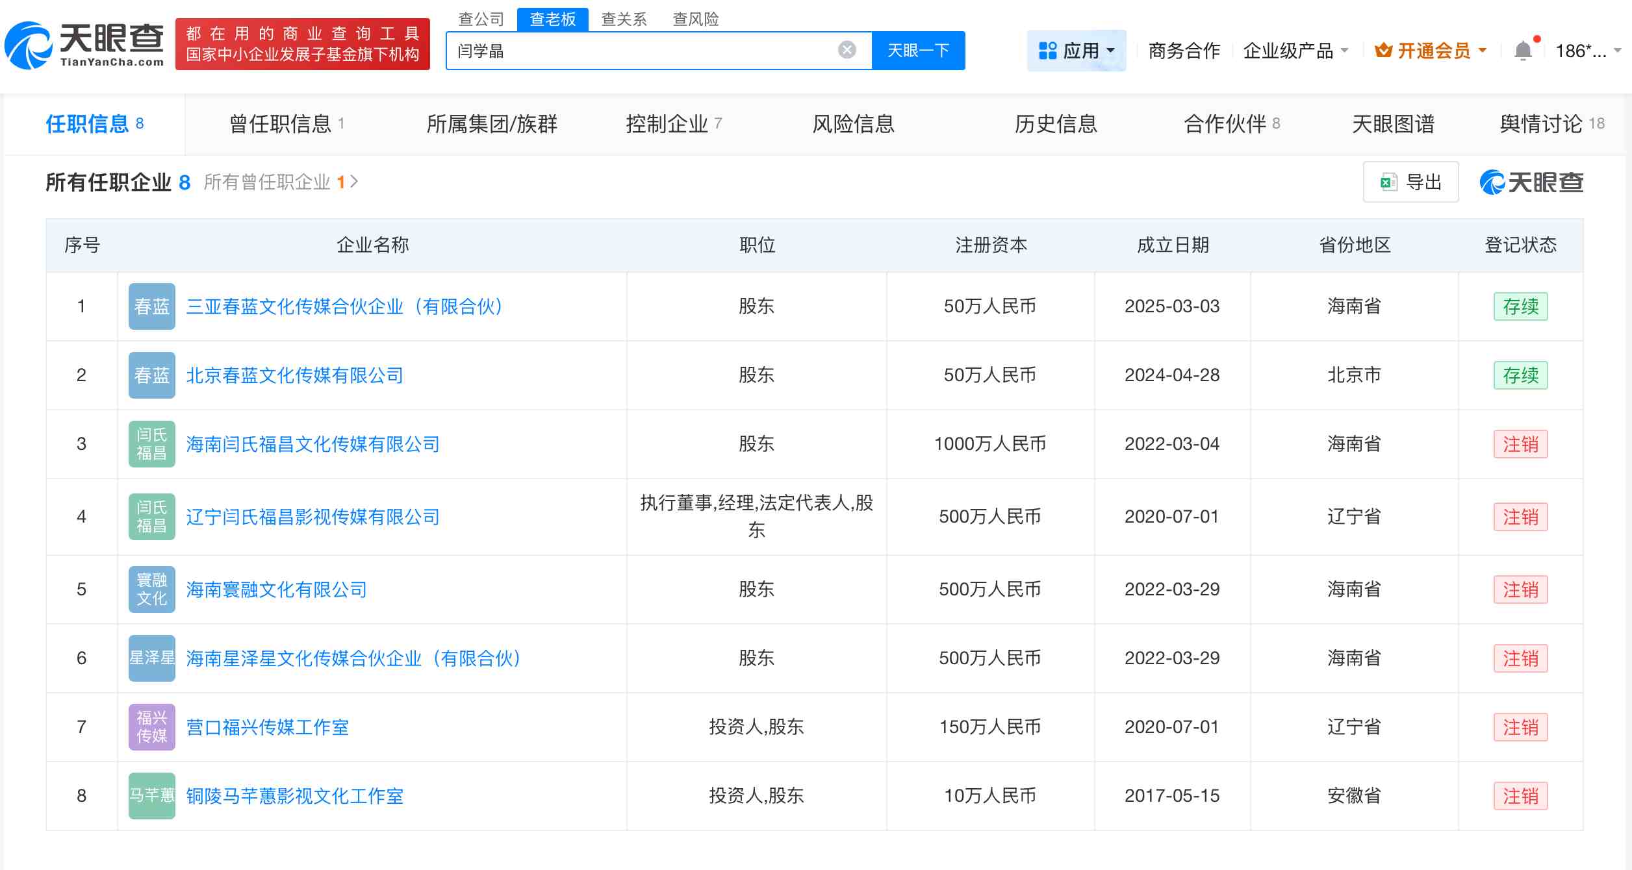This screenshot has width=1632, height=870.
Task: Expand the 企业级产品 dropdown
Action: coord(1294,50)
